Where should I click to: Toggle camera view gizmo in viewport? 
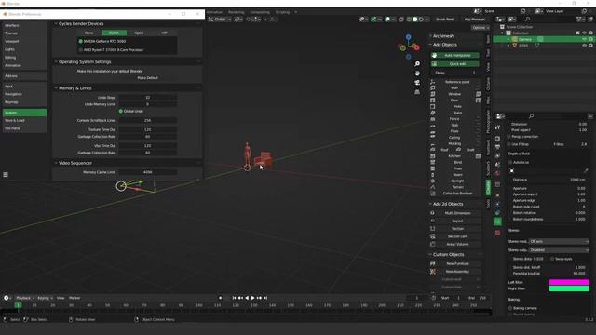coord(417,83)
